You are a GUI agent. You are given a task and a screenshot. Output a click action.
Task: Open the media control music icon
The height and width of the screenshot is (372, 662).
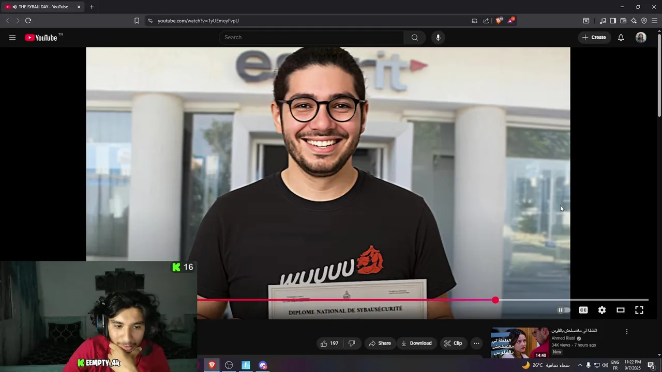603,21
